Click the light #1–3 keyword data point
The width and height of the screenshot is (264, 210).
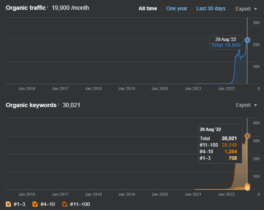tap(247, 188)
